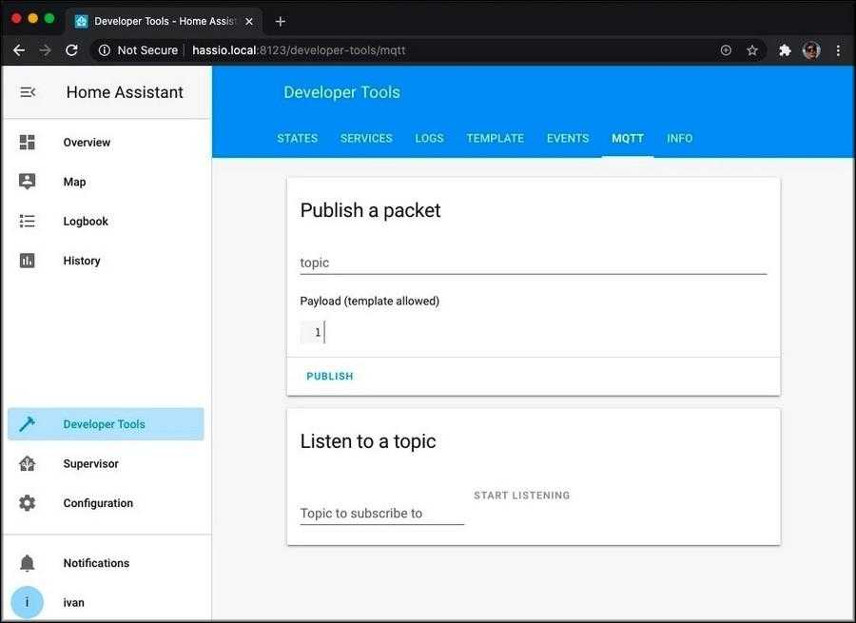Open Supervisor icon in sidebar
Screen dimensions: 856x623
[x=28, y=464]
